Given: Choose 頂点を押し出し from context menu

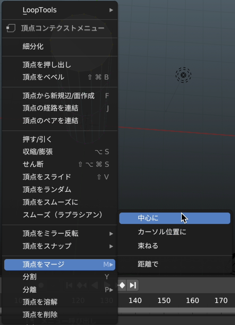Looking at the screenshot, I should click(60, 65).
